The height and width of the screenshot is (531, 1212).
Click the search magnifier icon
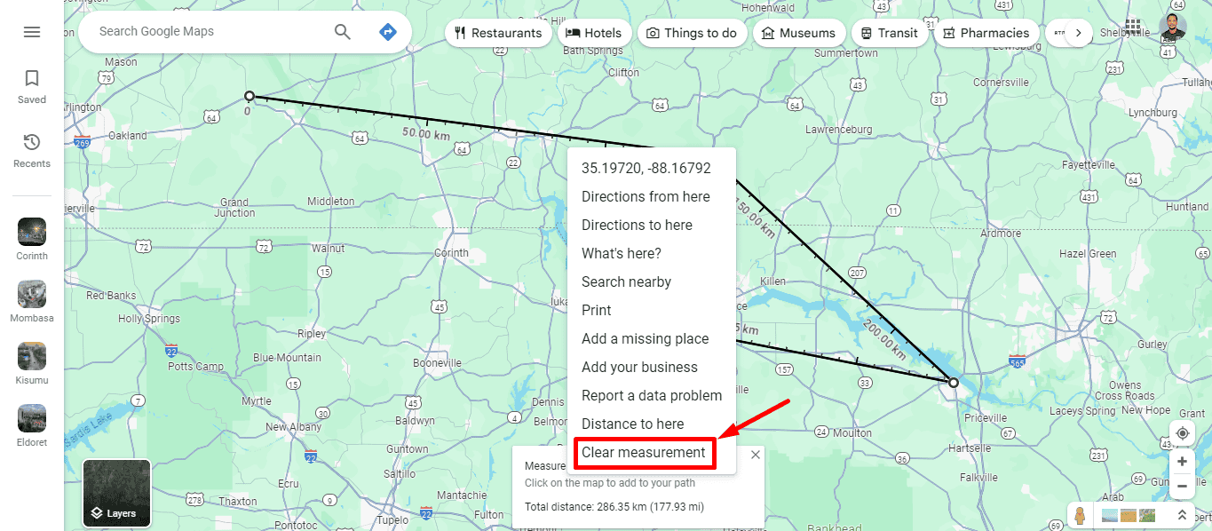pos(343,32)
